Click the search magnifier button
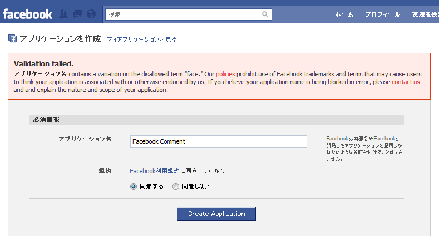The width and height of the screenshot is (439, 245). pos(265,14)
